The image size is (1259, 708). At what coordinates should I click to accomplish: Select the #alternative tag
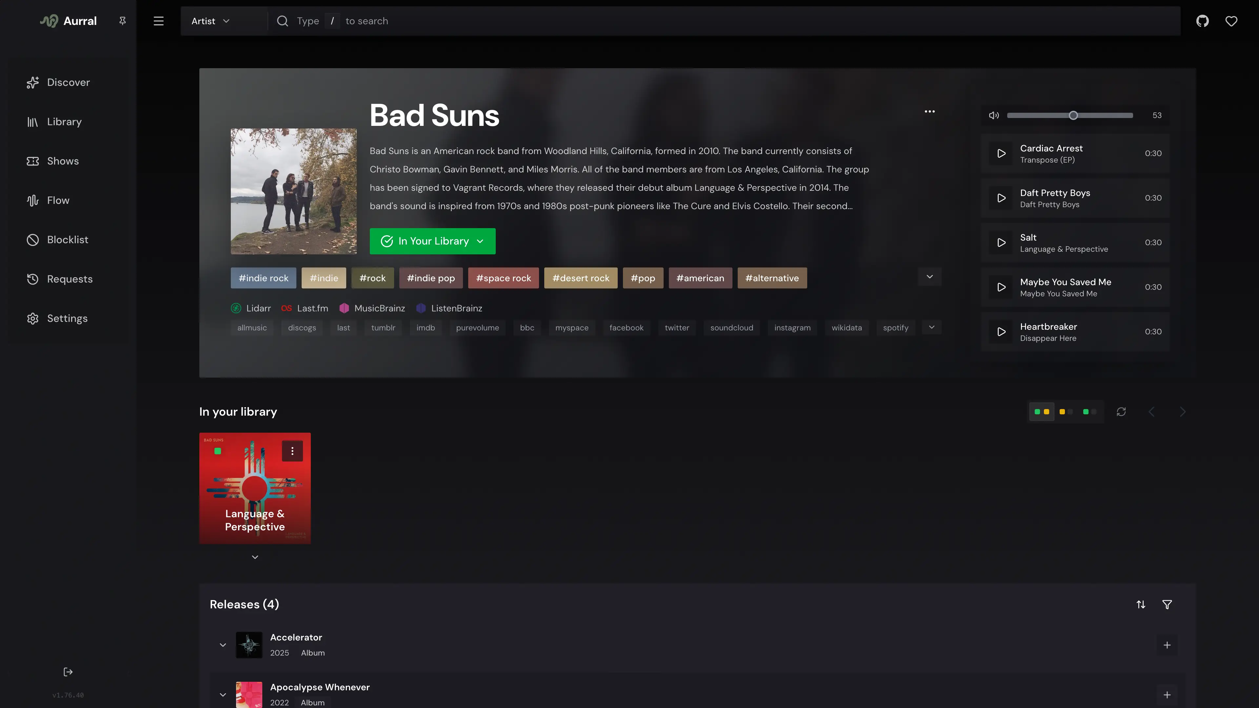tap(772, 278)
